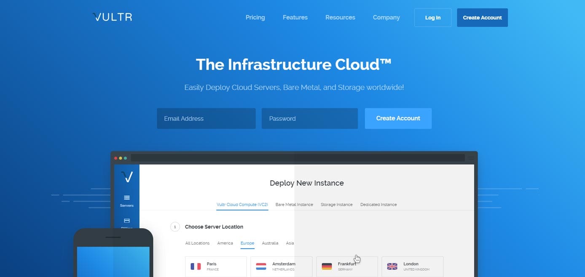Open the Pricing page from the navigation

(255, 17)
